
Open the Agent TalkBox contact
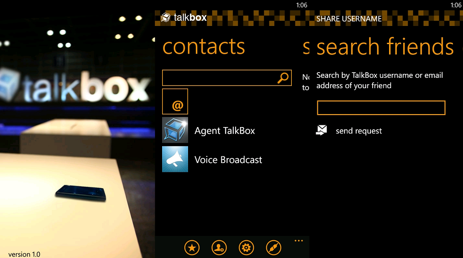click(224, 130)
